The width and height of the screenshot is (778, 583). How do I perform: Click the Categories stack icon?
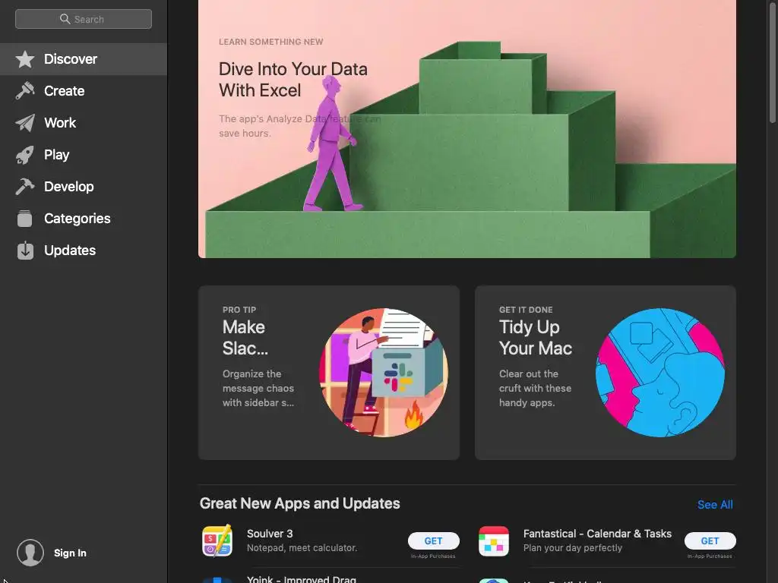pyautogui.click(x=25, y=219)
